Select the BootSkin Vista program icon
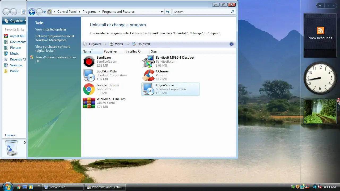 89,75
